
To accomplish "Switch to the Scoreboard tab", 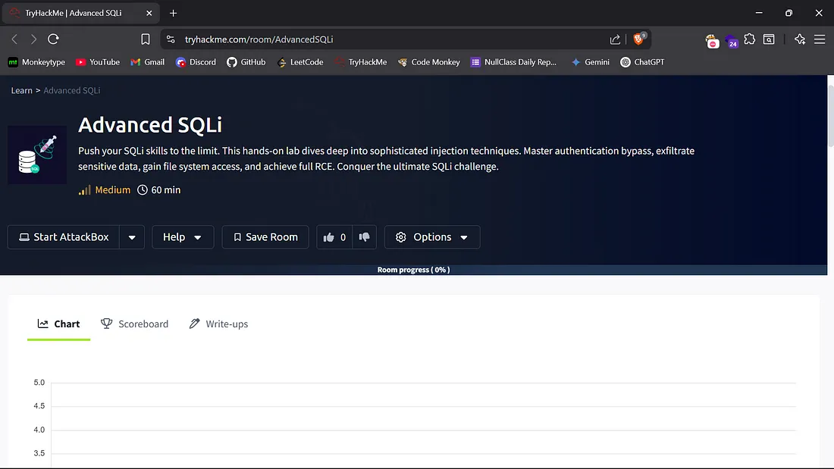I will (x=143, y=324).
